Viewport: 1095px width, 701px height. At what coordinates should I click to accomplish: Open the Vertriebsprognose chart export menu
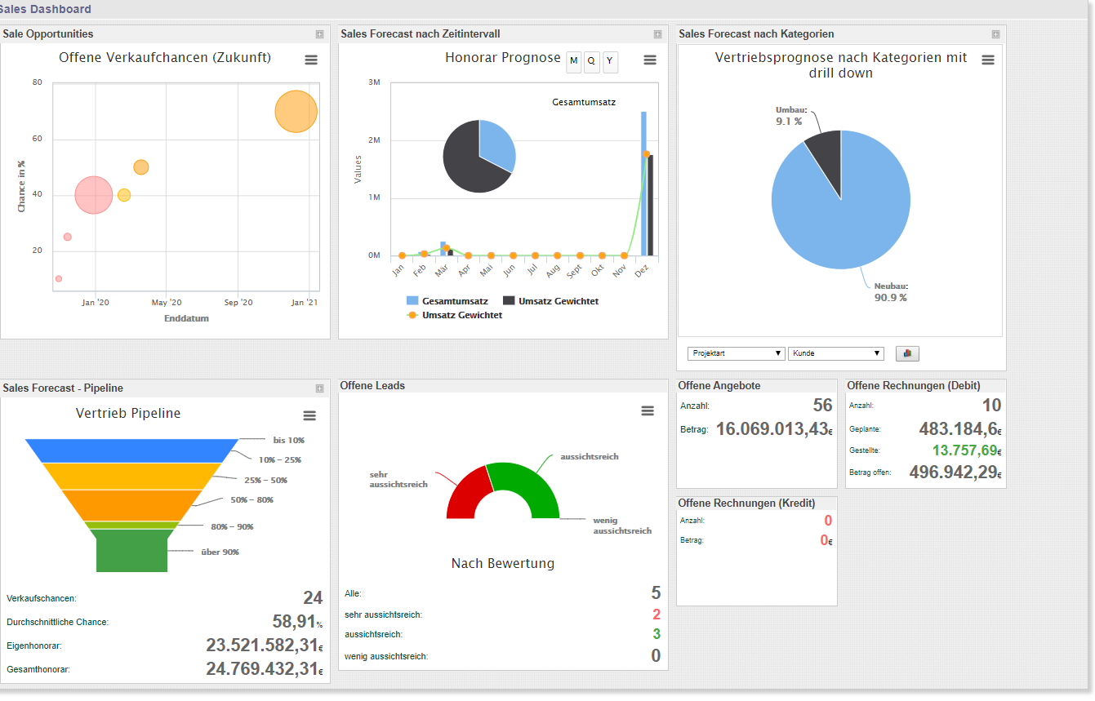[989, 60]
